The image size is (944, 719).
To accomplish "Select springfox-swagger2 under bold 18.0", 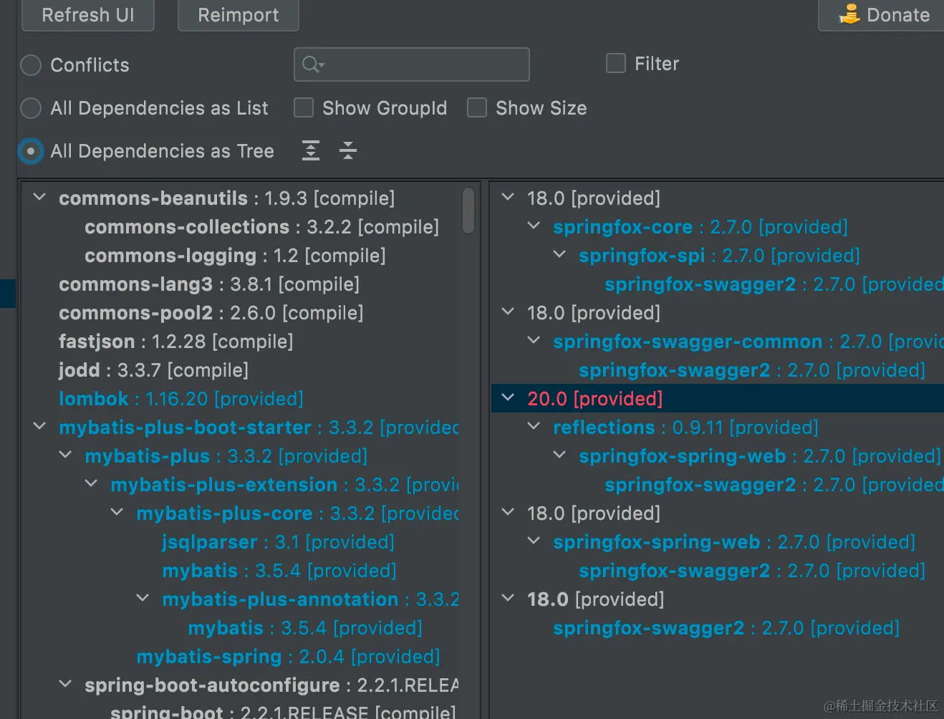I will (x=726, y=628).
